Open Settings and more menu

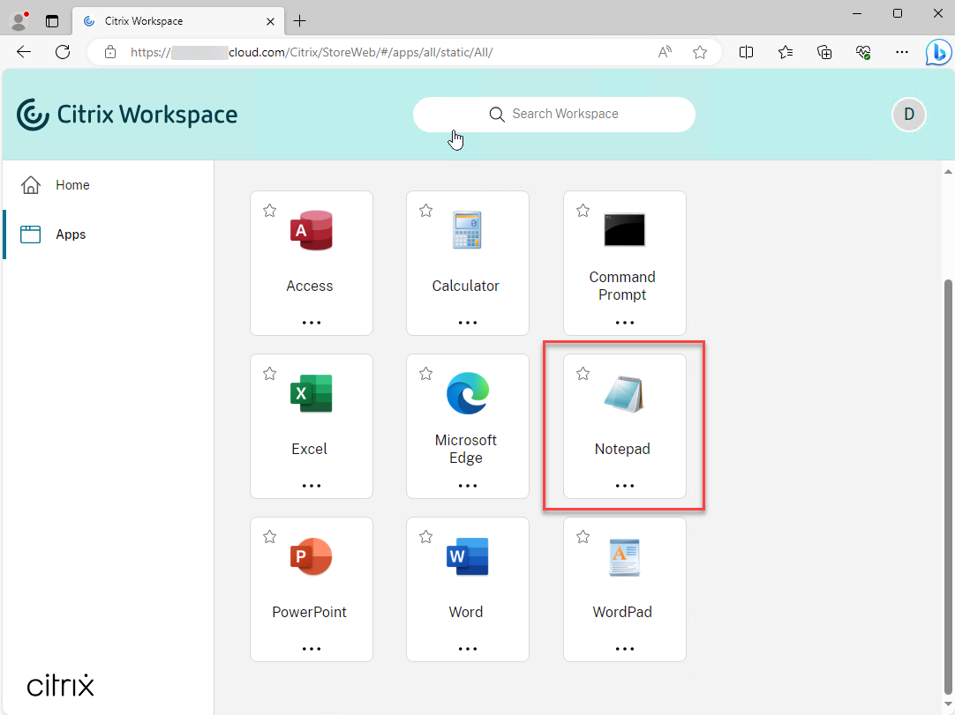[x=902, y=52]
